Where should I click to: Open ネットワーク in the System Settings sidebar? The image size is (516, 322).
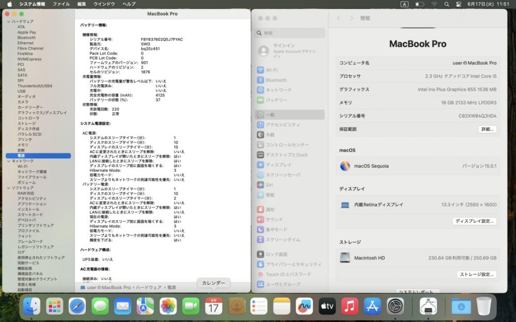coord(289,90)
